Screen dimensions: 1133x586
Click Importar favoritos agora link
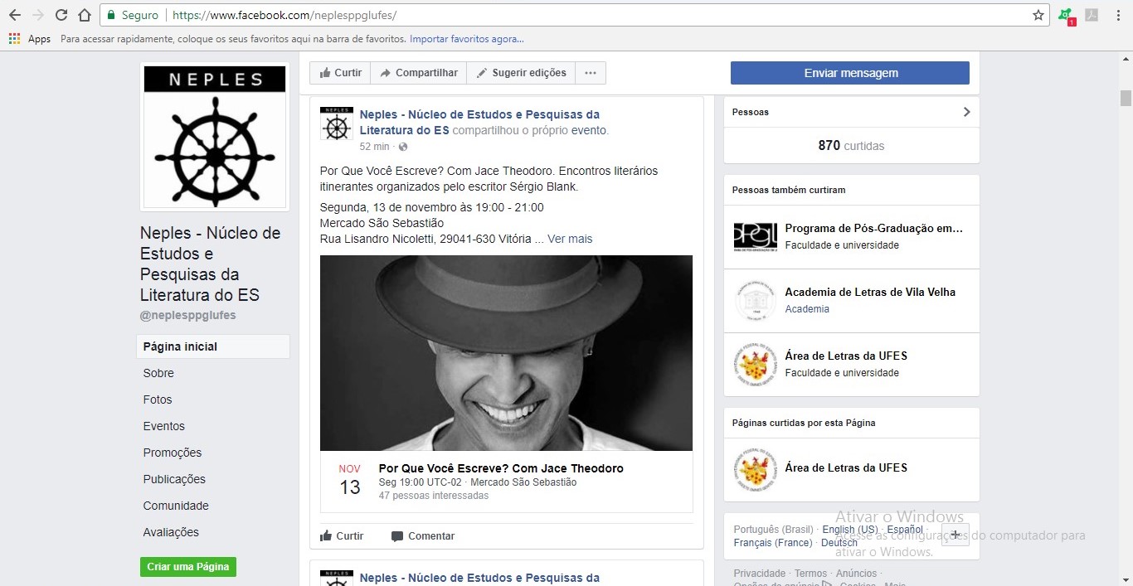pyautogui.click(x=467, y=39)
